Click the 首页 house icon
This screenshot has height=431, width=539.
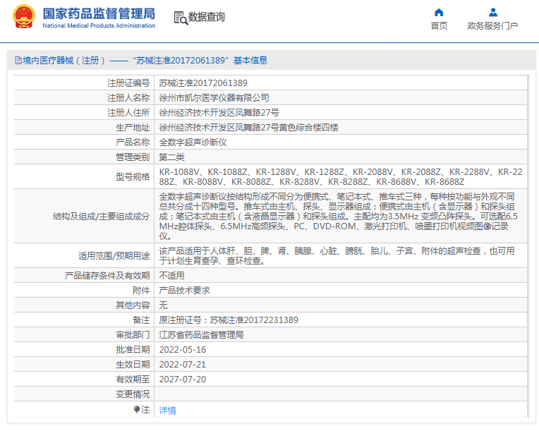pyautogui.click(x=439, y=12)
